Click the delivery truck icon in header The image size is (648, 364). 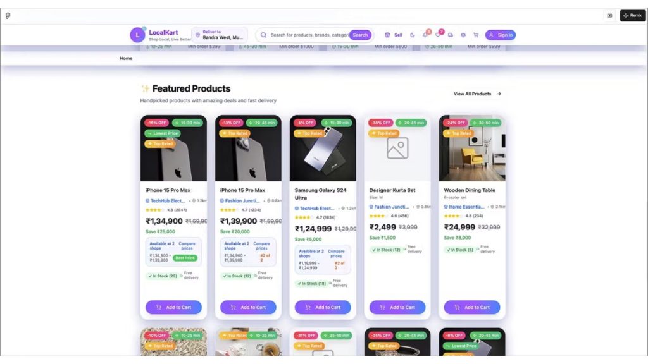click(x=451, y=35)
